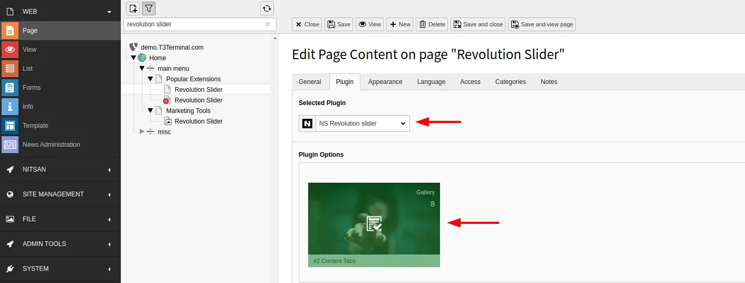Select the misc tree entry
This screenshot has width=745, height=283.
coord(164,132)
